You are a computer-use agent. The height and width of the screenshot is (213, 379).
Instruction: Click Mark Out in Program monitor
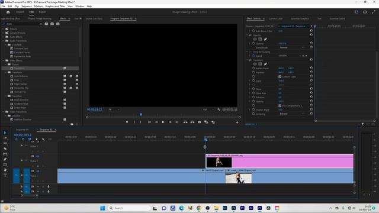[x=140, y=122]
